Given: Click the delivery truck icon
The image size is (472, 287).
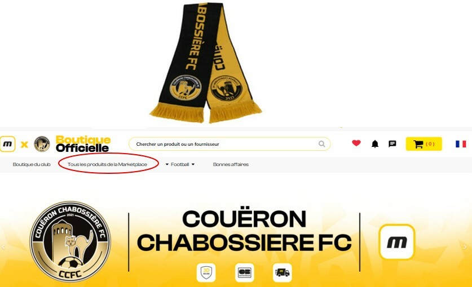Looking at the screenshot, I should click(x=282, y=272).
